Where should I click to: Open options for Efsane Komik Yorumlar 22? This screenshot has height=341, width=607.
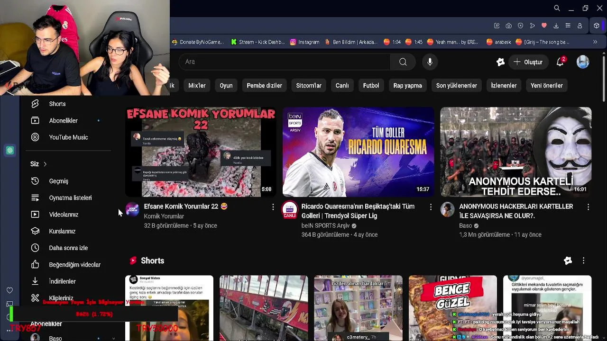273,207
